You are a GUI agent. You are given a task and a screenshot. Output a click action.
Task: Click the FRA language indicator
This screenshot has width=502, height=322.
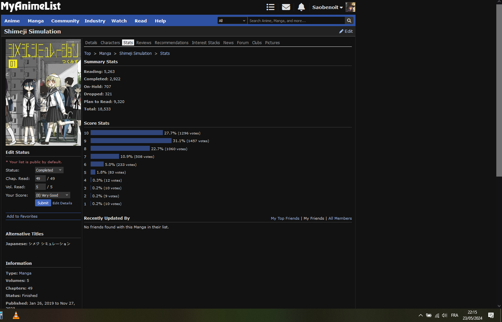455,315
